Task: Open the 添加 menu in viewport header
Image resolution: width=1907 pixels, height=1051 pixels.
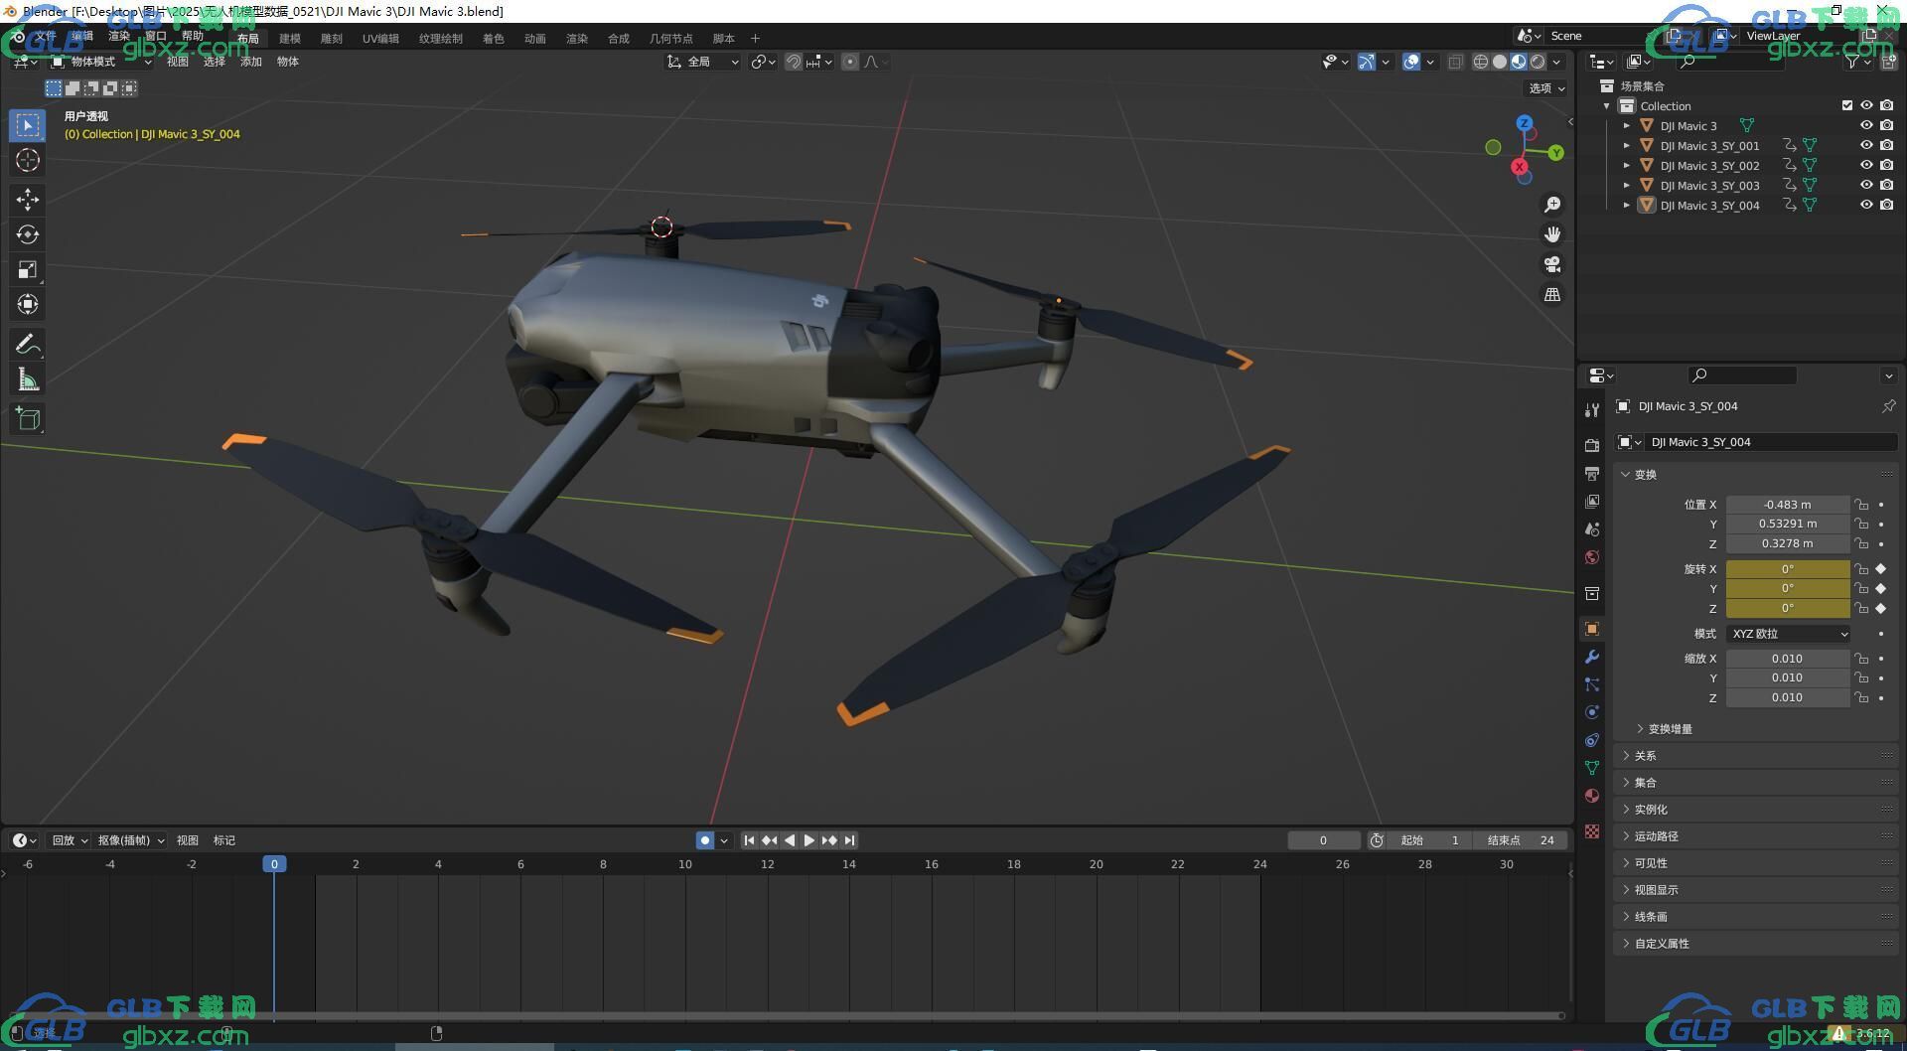Action: tap(251, 62)
